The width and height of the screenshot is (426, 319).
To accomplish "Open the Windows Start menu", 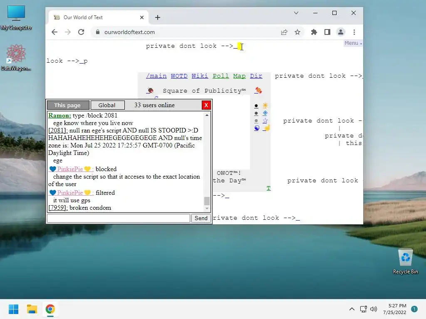I will pyautogui.click(x=13, y=309).
